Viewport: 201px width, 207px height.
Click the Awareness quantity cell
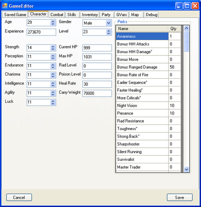[x=175, y=36]
